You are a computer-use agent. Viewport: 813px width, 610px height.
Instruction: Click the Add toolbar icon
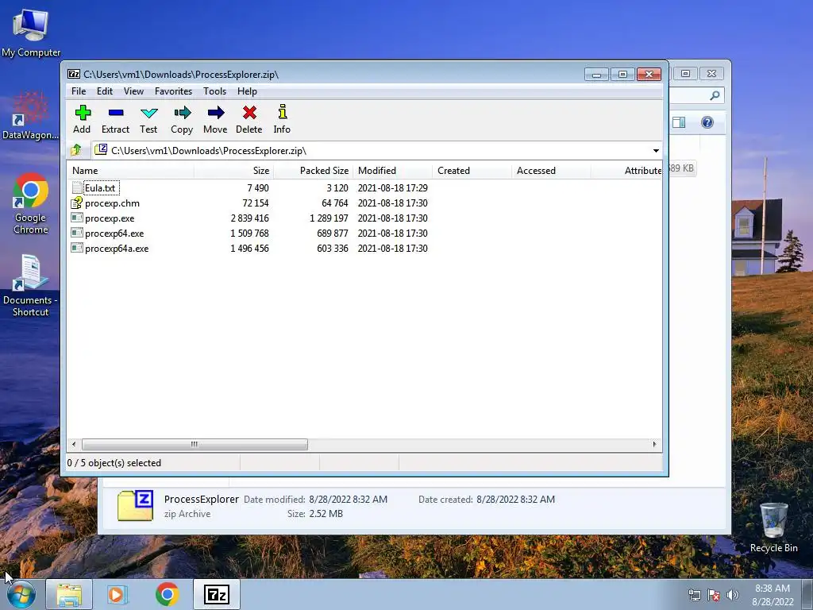(83, 113)
